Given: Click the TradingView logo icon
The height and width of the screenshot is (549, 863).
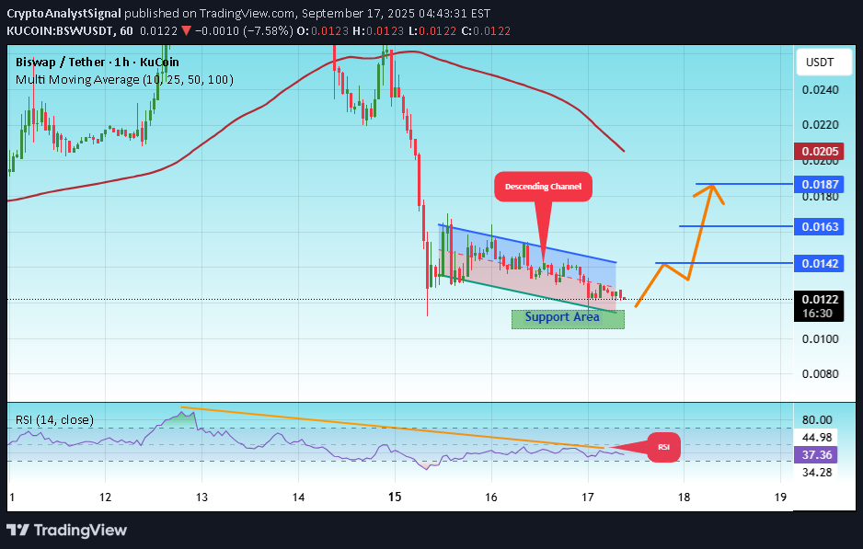Looking at the screenshot, I should point(17,530).
